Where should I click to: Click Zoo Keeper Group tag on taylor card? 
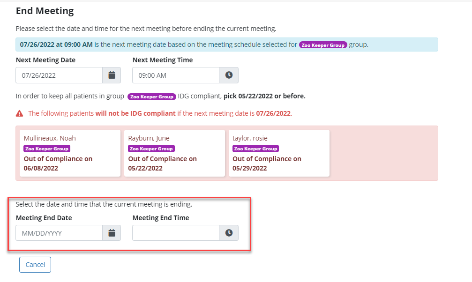click(256, 148)
